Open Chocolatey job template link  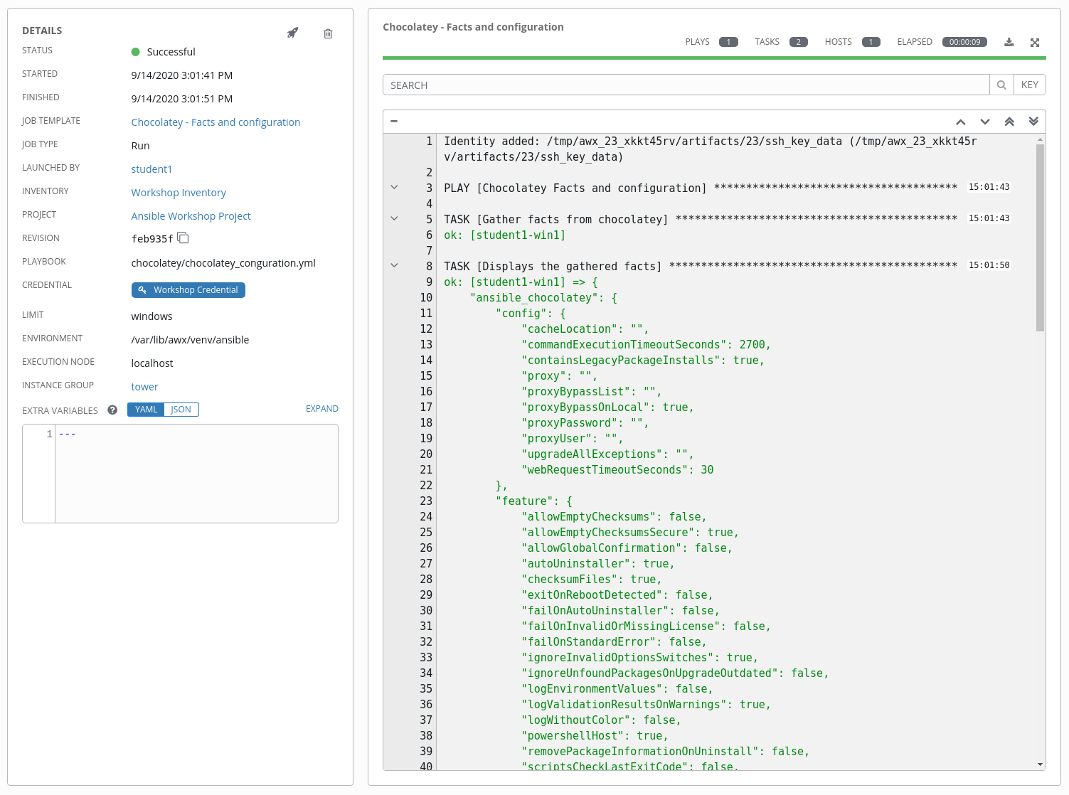coord(216,122)
